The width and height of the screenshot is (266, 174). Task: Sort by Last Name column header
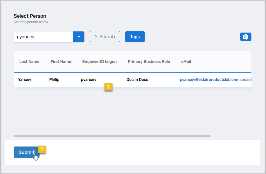29,61
